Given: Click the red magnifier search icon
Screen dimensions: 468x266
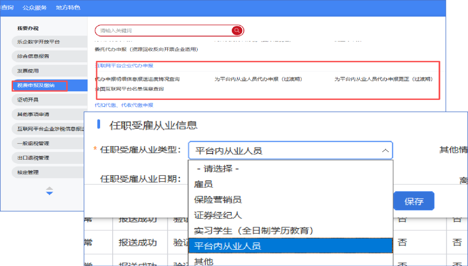Looking at the screenshot, I should point(237,30).
